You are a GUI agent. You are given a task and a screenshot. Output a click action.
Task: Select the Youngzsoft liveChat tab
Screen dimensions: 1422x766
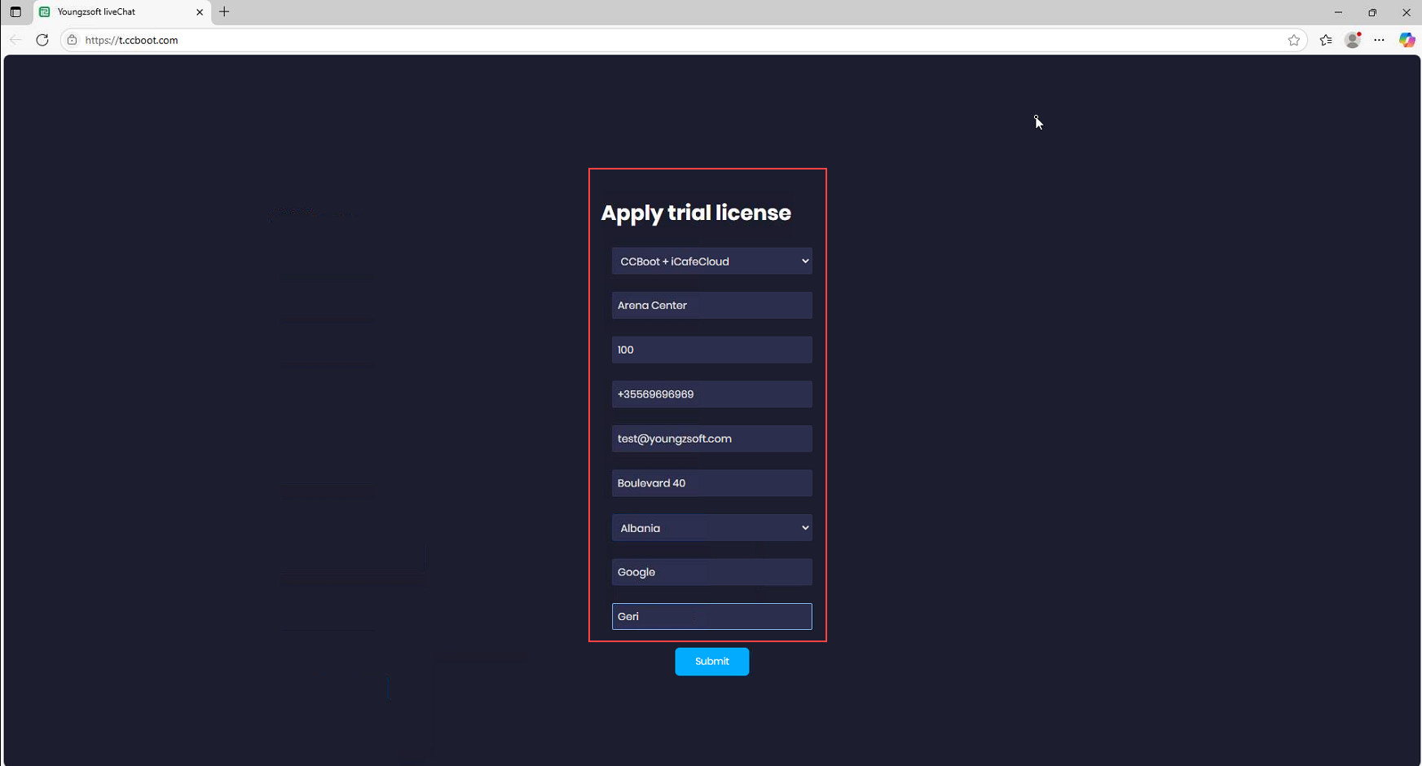point(122,12)
